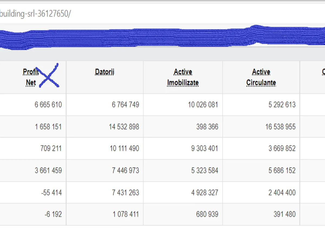Click the Datorii column header
This screenshot has height=244, width=325.
(105, 72)
